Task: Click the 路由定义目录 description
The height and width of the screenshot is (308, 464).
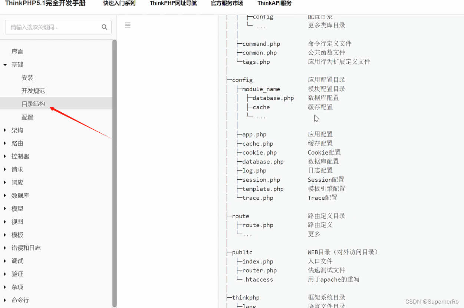Action: point(326,216)
